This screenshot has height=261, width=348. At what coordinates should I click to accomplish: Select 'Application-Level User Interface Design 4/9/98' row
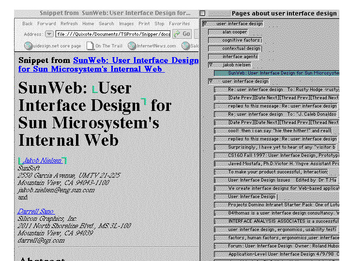[x=276, y=254]
